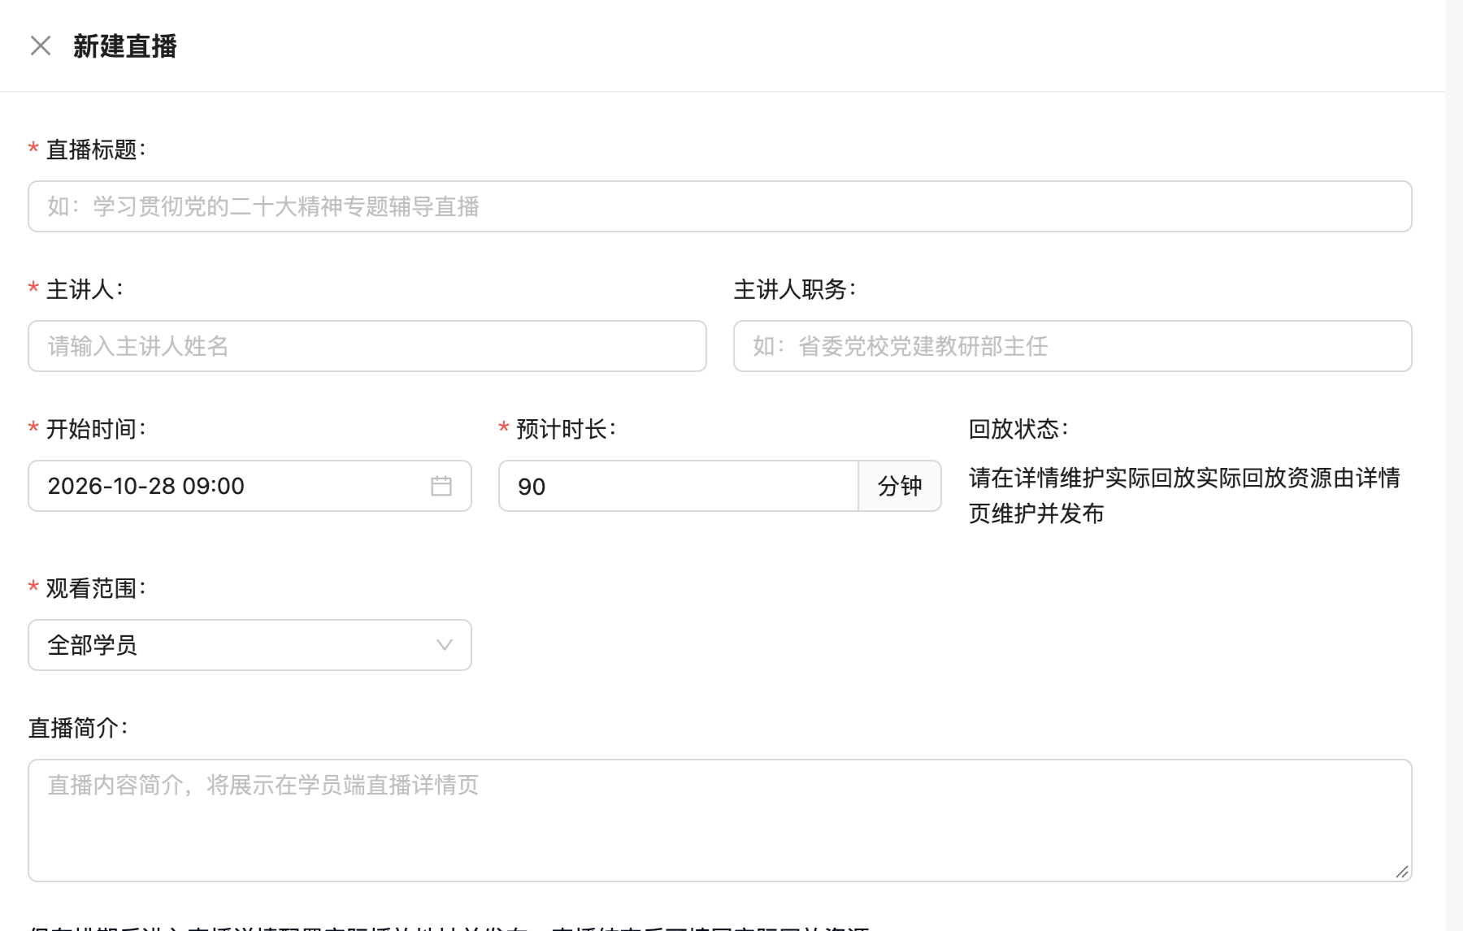Click the 分钟 unit addon
The width and height of the screenshot is (1463, 931).
tap(900, 486)
